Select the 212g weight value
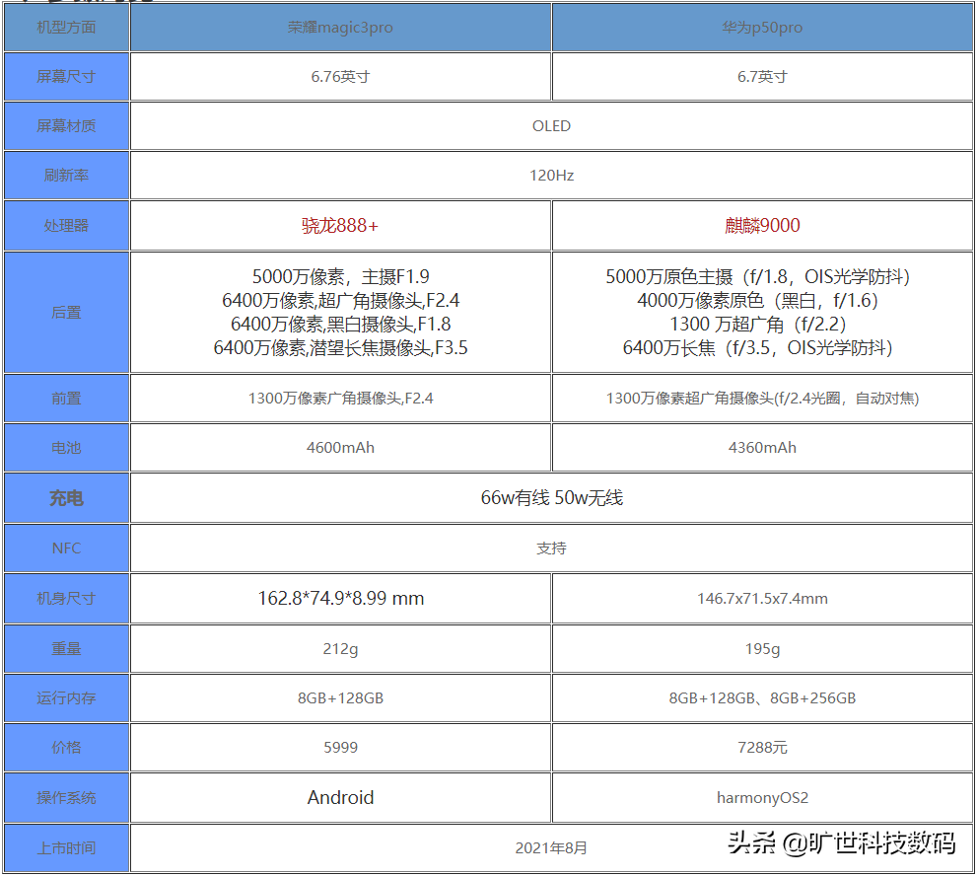Screen dimensions: 978x877 click(340, 648)
